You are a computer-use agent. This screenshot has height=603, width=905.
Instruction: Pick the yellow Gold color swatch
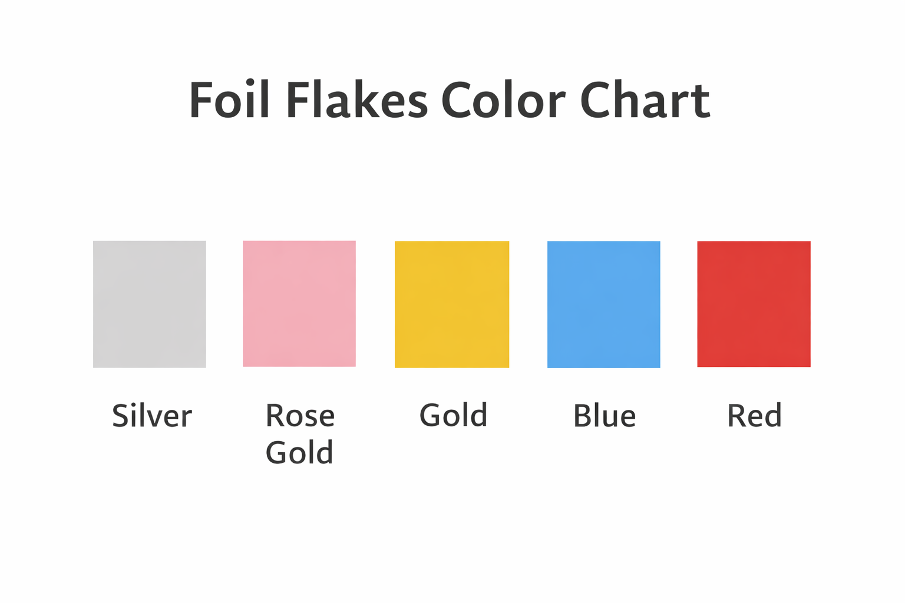[452, 304]
